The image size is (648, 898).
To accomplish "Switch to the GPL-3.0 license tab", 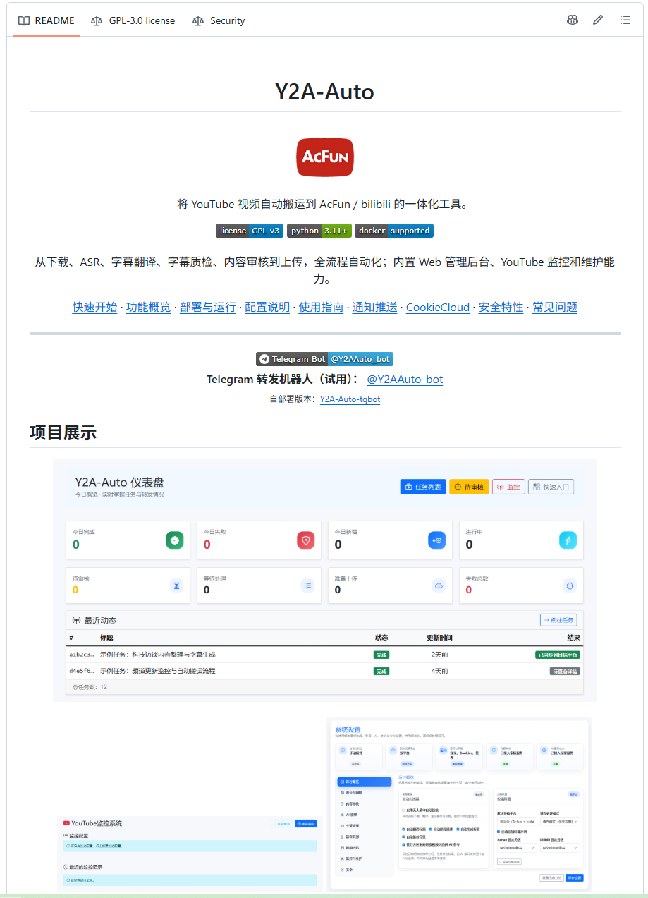I will click(133, 20).
